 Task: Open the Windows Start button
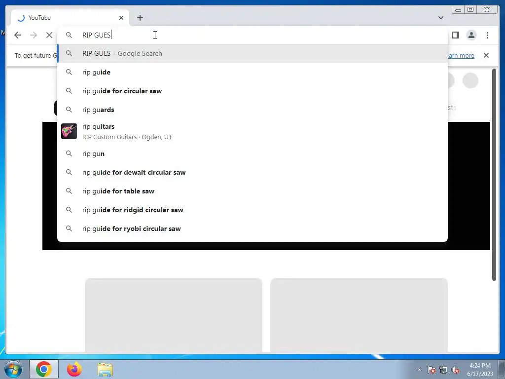[x=13, y=369]
